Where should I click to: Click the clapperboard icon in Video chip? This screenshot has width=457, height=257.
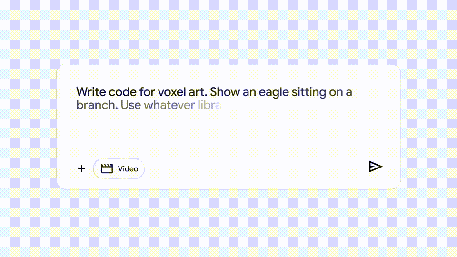tap(107, 168)
